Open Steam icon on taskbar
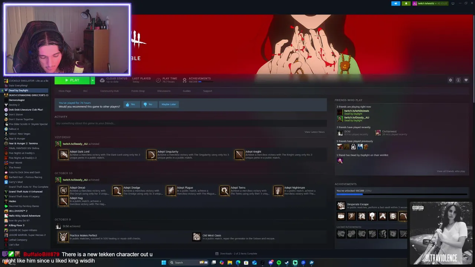475x267 pixels. coord(287,263)
